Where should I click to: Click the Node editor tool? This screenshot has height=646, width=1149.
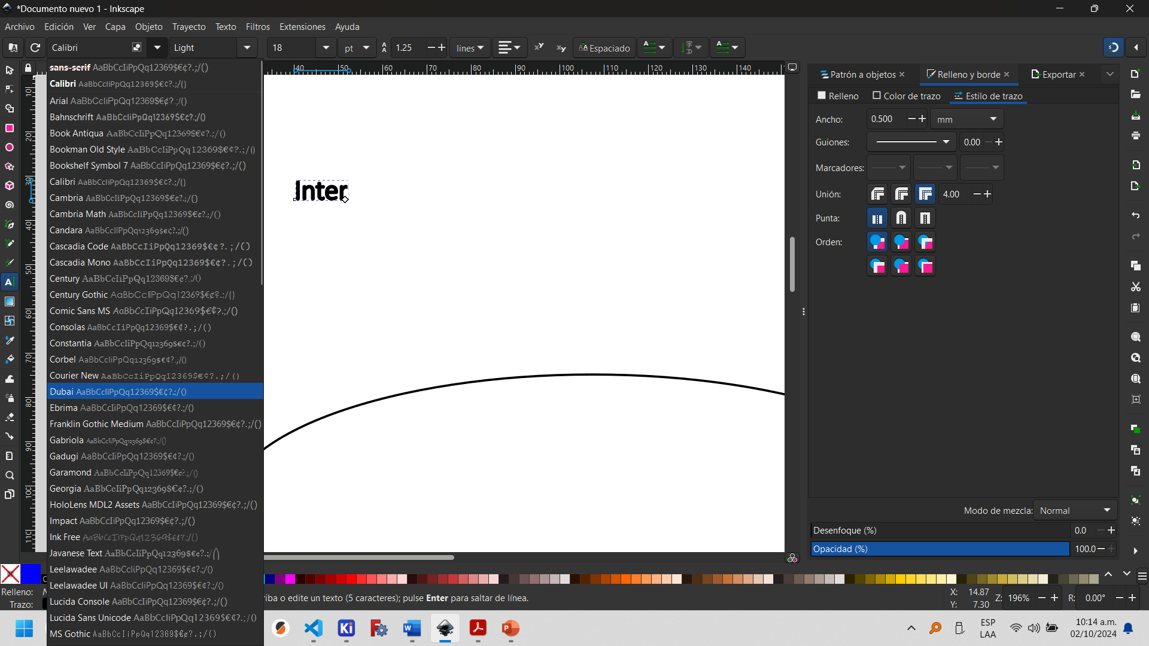point(10,89)
